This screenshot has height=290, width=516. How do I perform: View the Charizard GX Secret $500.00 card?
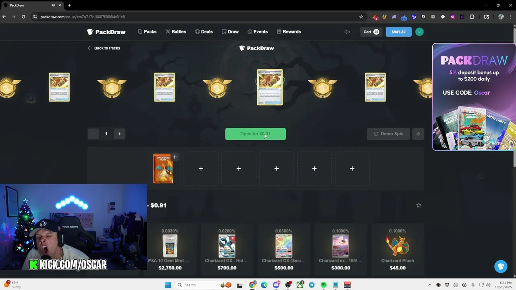click(283, 249)
